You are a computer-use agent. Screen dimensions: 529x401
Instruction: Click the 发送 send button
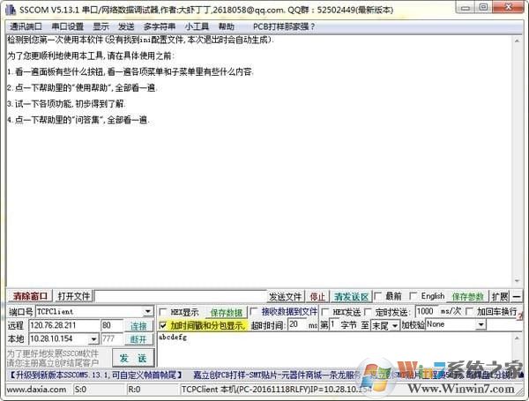(132, 358)
